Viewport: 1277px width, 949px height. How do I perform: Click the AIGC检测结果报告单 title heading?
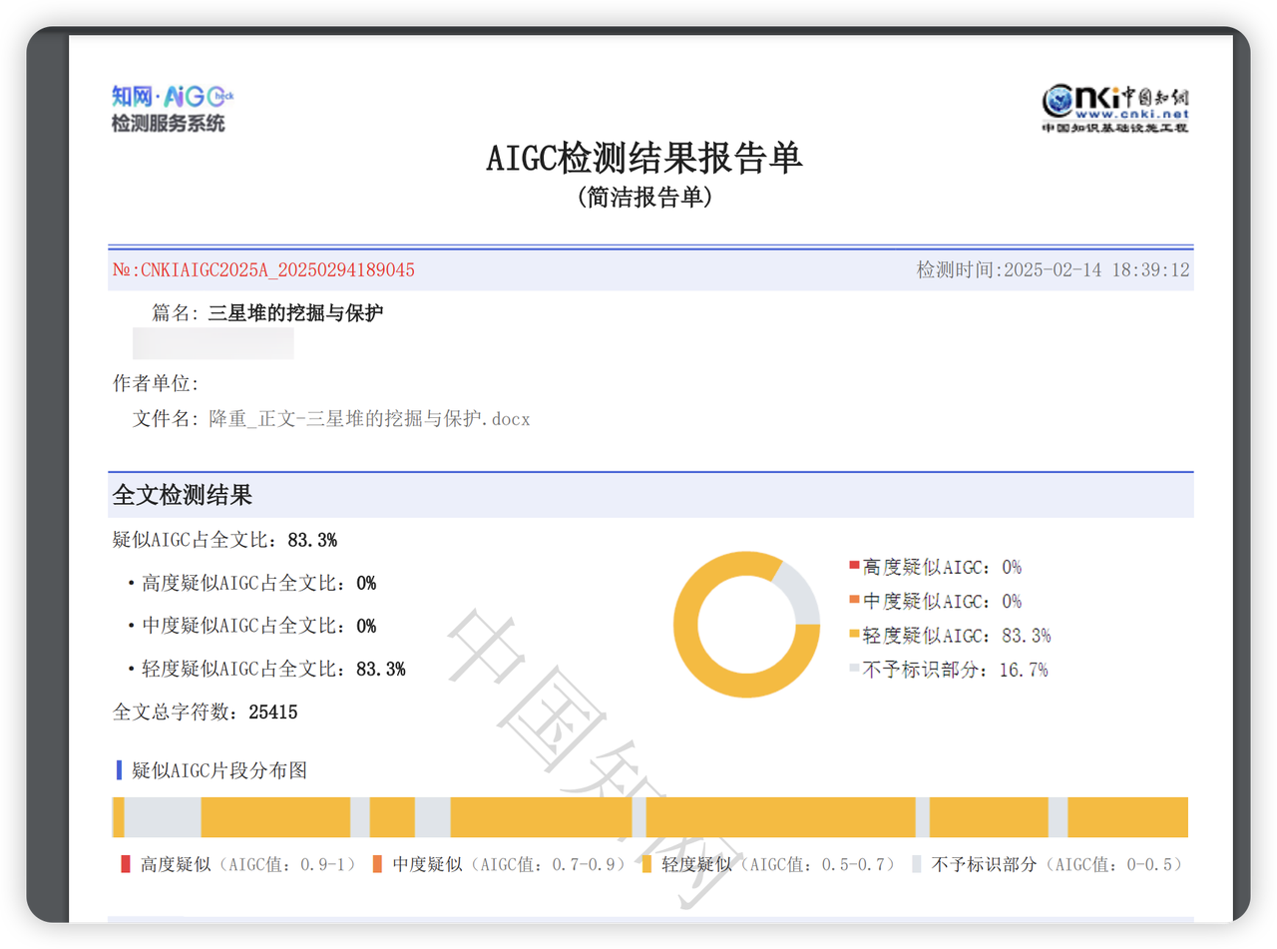(x=645, y=158)
